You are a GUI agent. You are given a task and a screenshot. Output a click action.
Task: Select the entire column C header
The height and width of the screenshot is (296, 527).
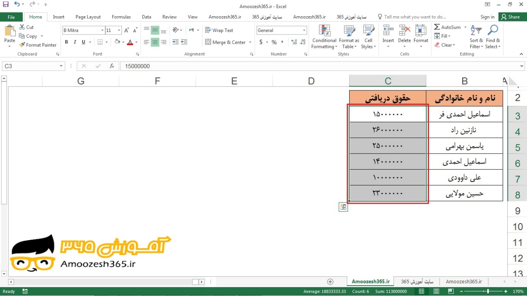(x=388, y=81)
